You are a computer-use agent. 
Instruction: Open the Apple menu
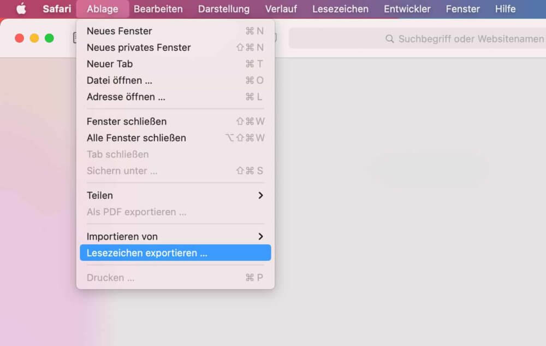tap(21, 9)
